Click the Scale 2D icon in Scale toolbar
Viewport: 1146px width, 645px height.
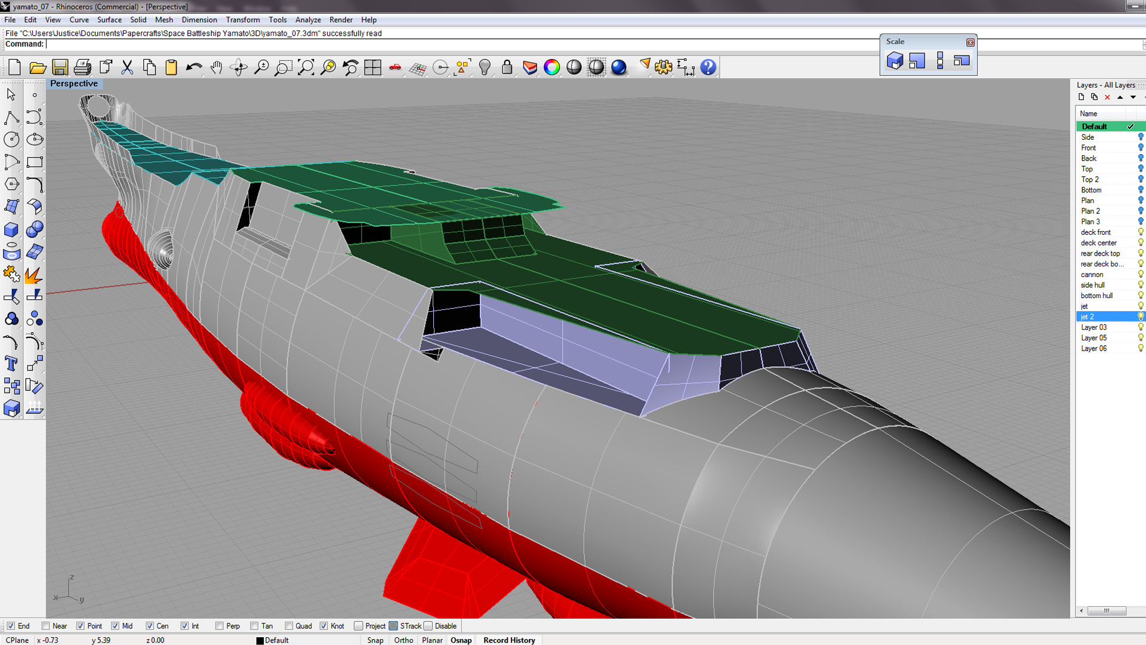[x=917, y=61]
